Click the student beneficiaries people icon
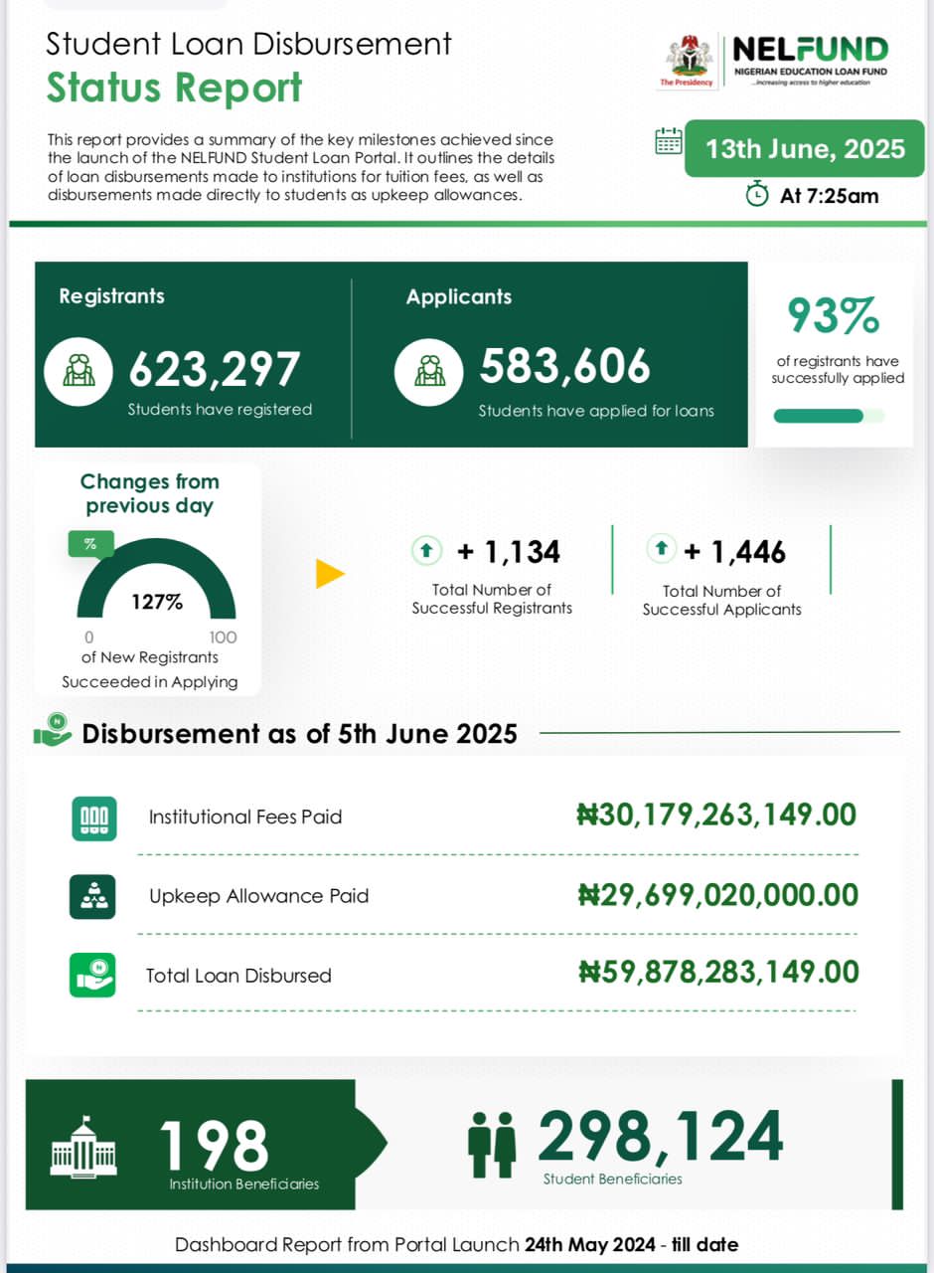934x1273 pixels. pos(492,1144)
